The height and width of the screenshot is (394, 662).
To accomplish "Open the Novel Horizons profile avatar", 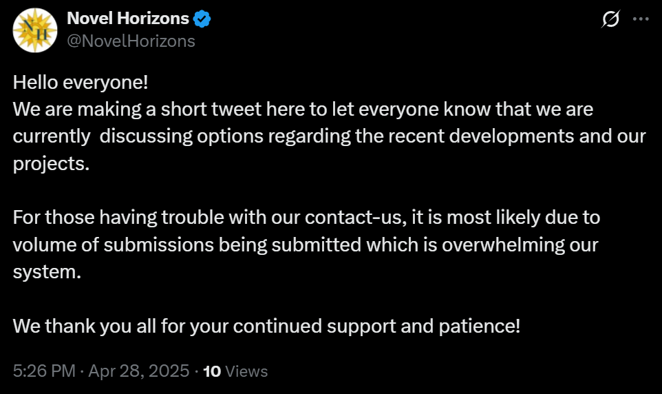I will click(35, 30).
